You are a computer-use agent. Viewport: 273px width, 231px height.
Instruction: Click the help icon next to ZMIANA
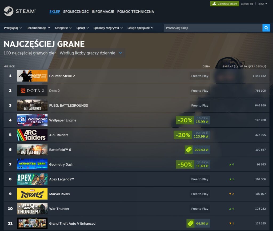coord(236,66)
